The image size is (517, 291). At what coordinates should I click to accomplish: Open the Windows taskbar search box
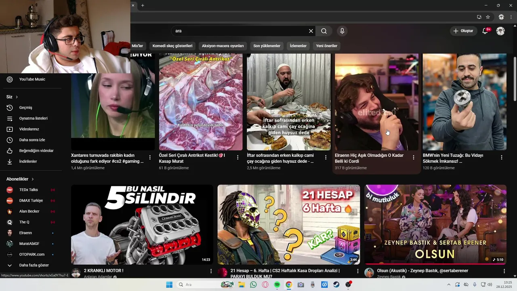[205, 285]
